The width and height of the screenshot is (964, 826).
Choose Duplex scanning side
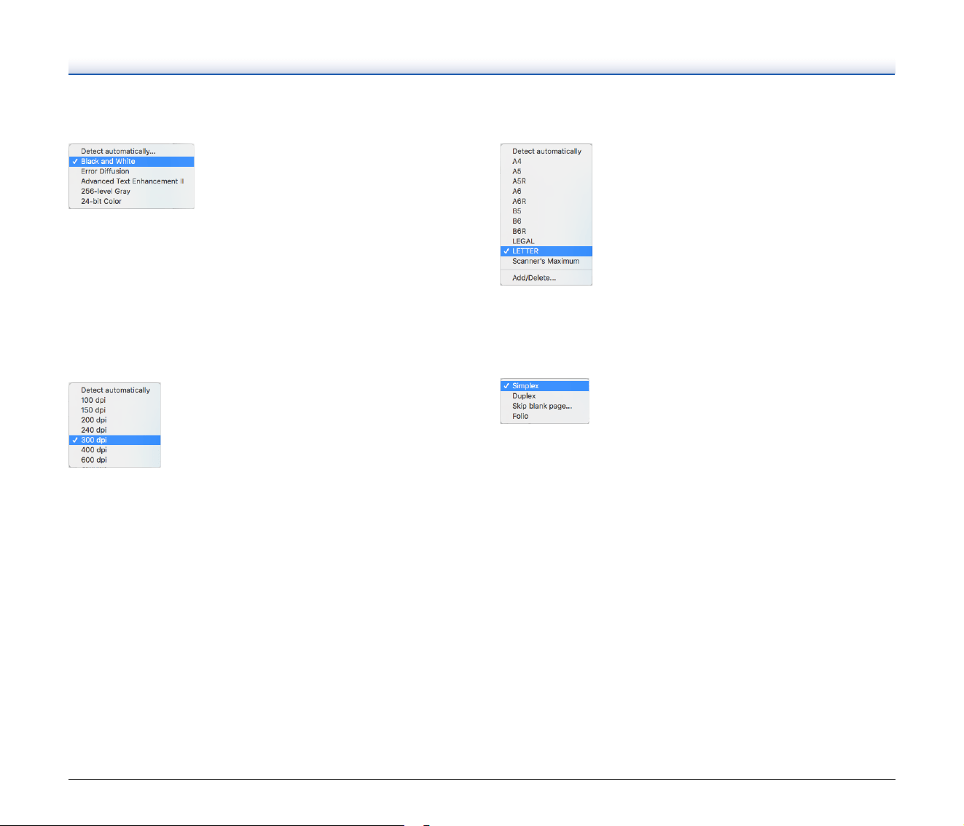pos(544,396)
